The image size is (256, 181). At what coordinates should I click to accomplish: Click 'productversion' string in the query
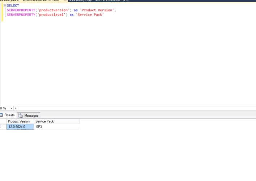click(54, 10)
